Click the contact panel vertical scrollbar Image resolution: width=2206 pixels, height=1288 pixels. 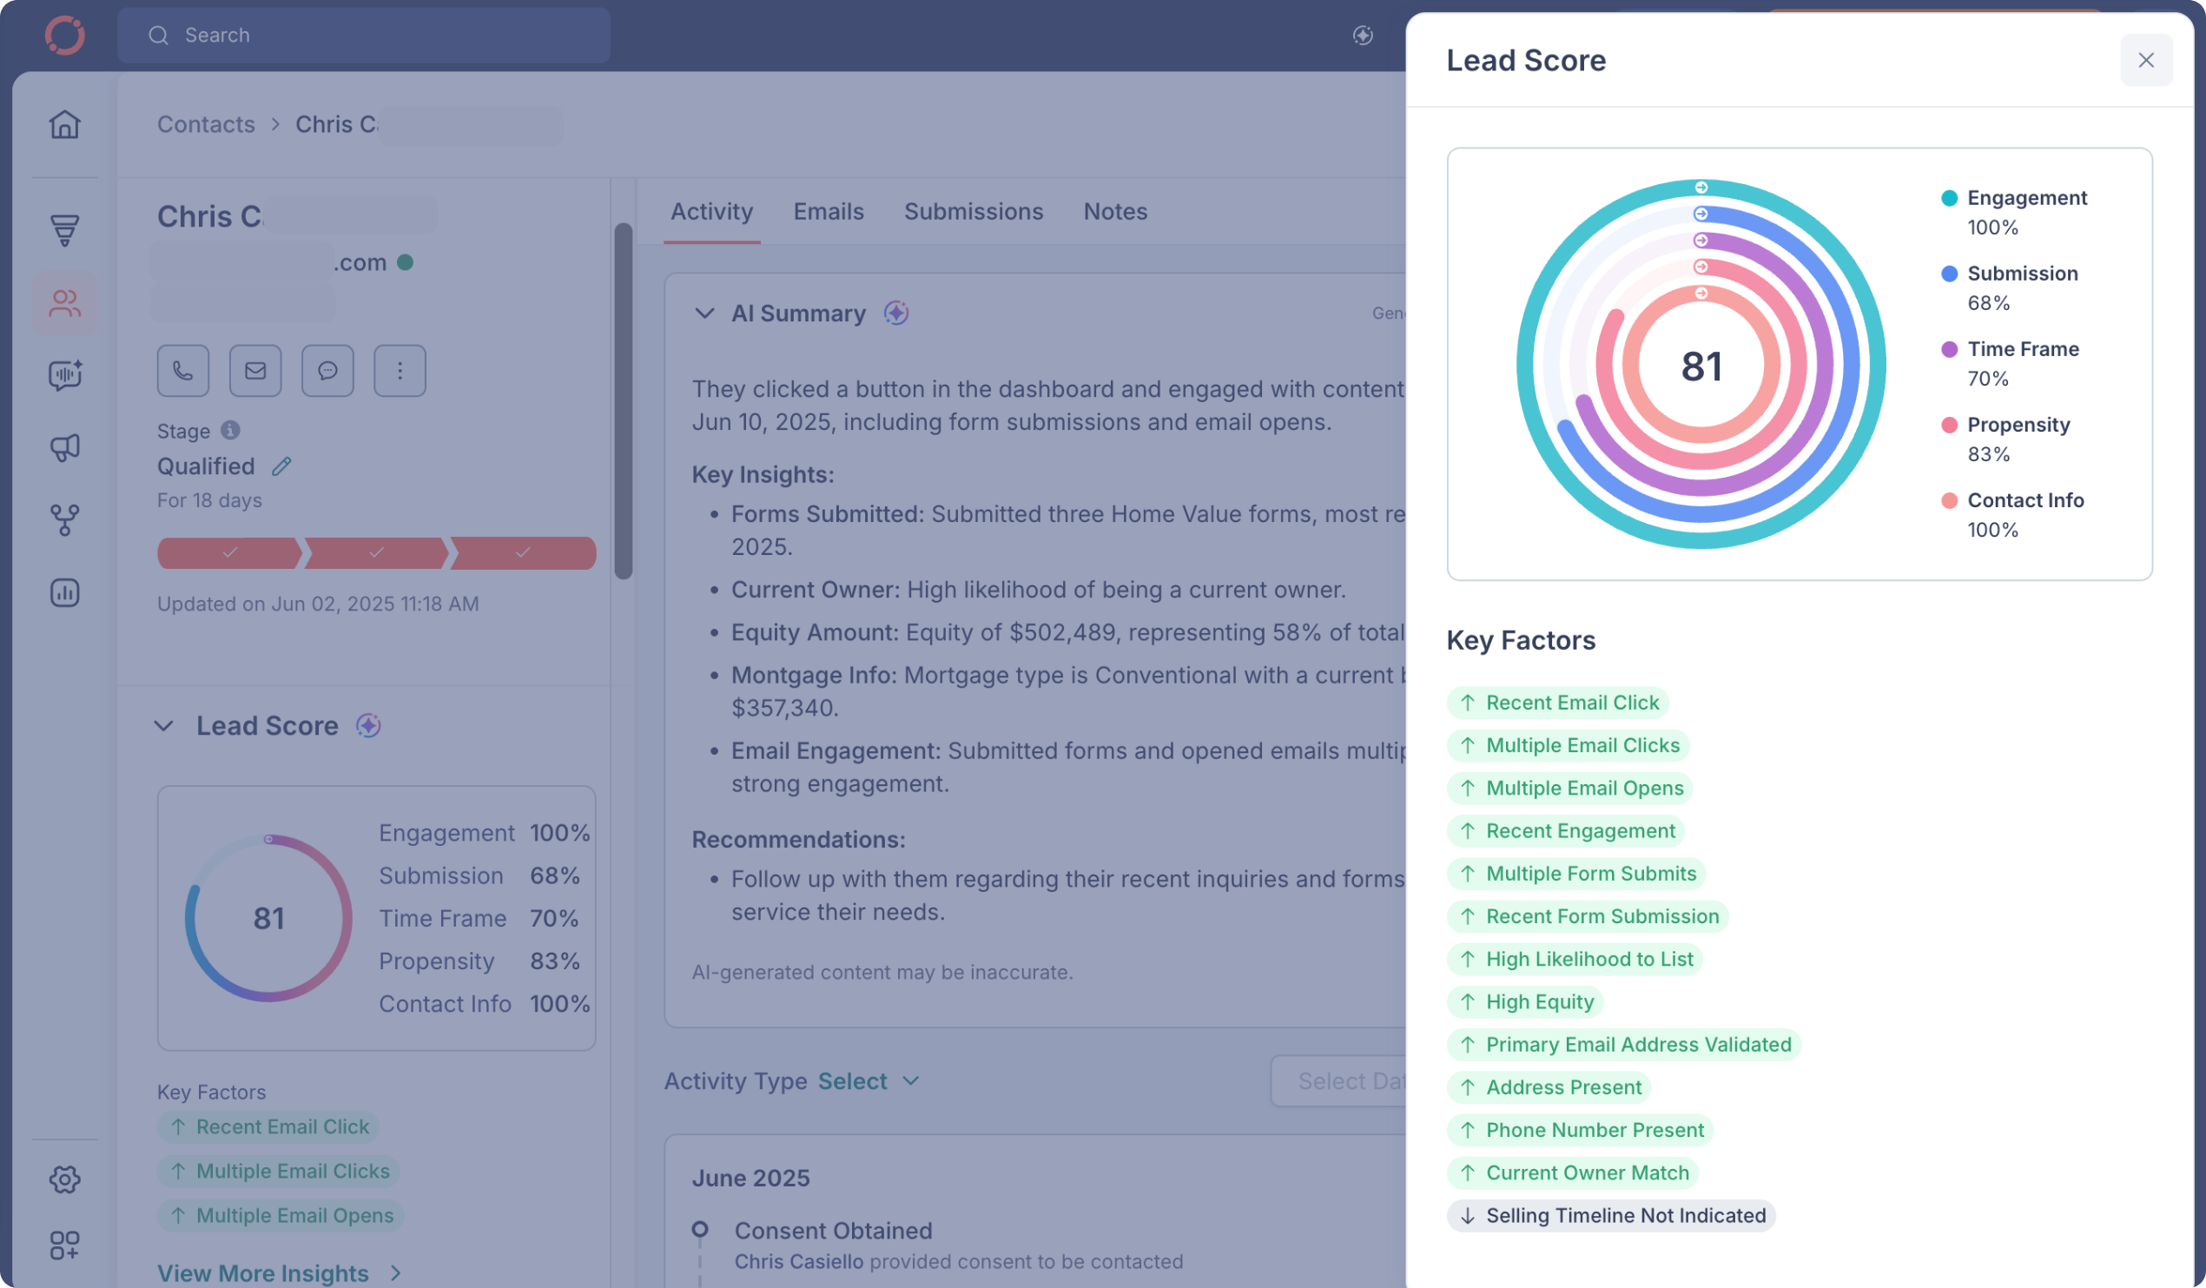[624, 401]
